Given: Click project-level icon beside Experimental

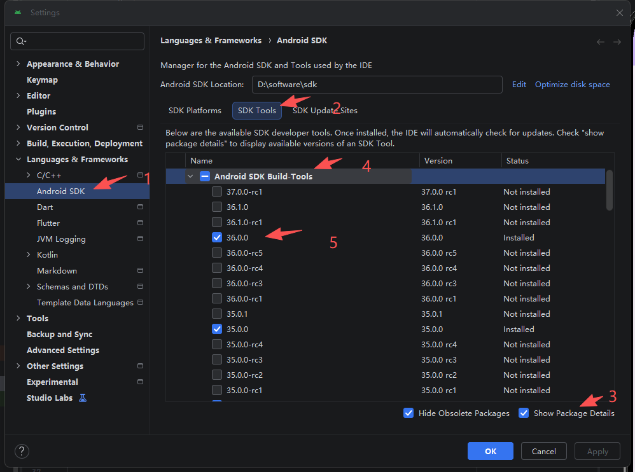Looking at the screenshot, I should click(140, 382).
